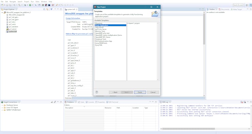This screenshot has width=252, height=134.
Task: Open the Xilinx menu
Action: (x=37, y=2)
